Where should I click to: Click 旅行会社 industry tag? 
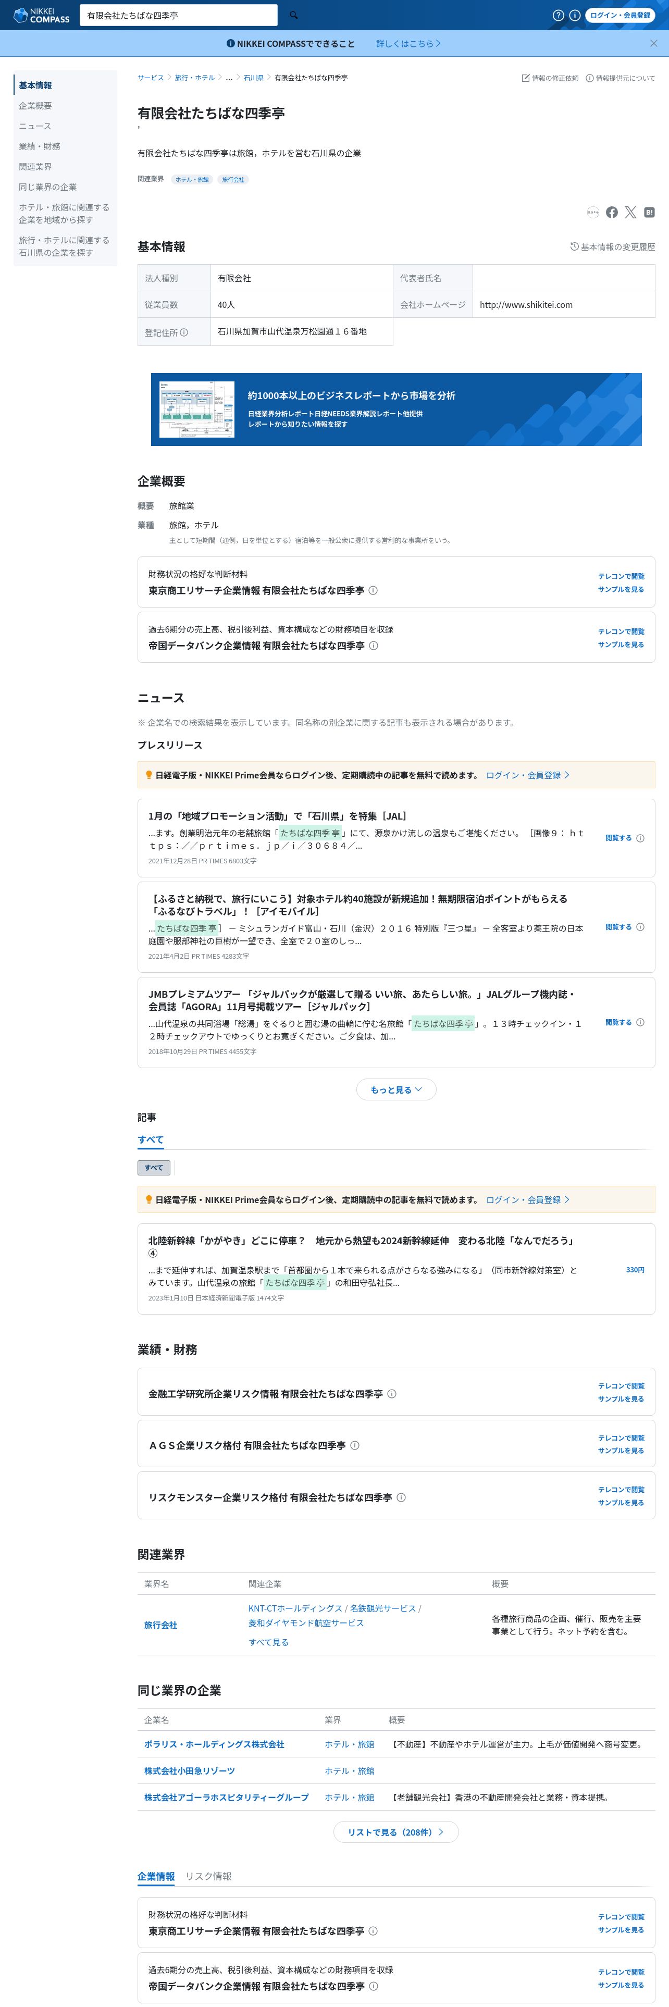tap(233, 180)
